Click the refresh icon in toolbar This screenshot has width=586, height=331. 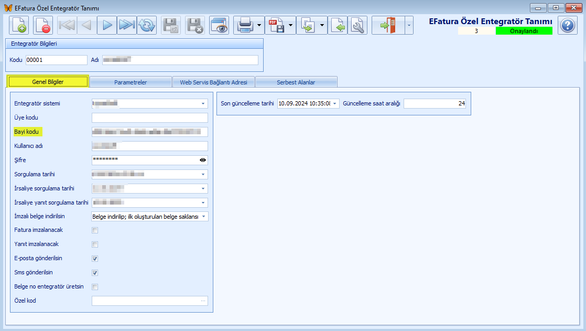(147, 25)
